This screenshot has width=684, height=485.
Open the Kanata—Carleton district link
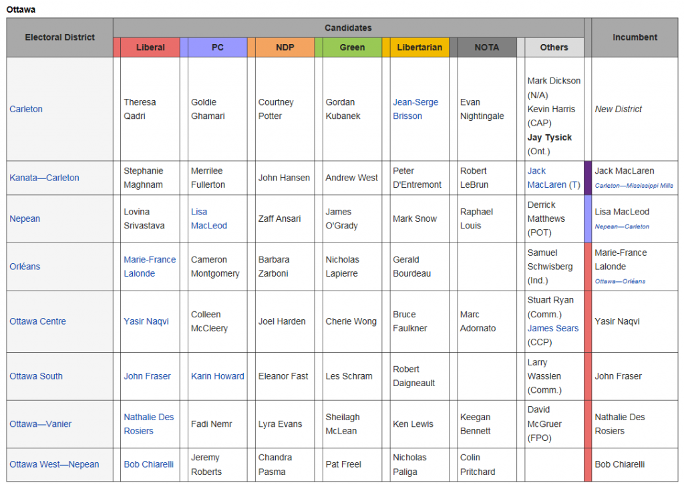pos(44,178)
